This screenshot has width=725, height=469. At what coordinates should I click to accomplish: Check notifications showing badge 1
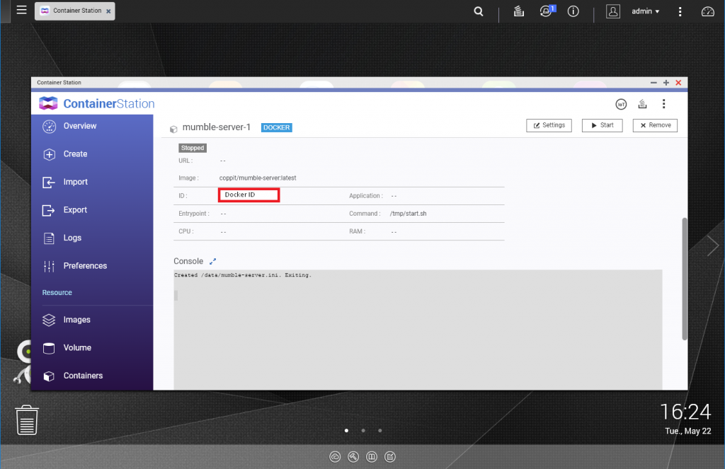pyautogui.click(x=546, y=11)
